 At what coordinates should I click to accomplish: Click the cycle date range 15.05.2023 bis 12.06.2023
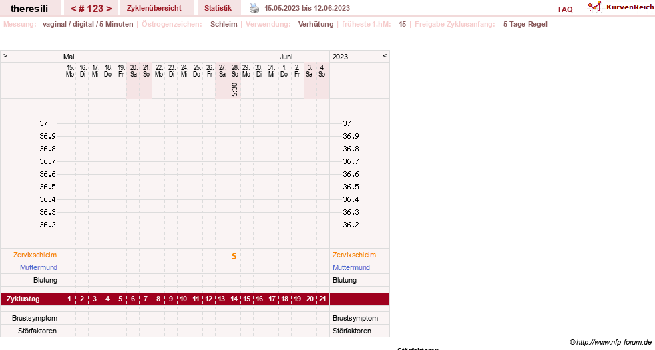(x=307, y=8)
